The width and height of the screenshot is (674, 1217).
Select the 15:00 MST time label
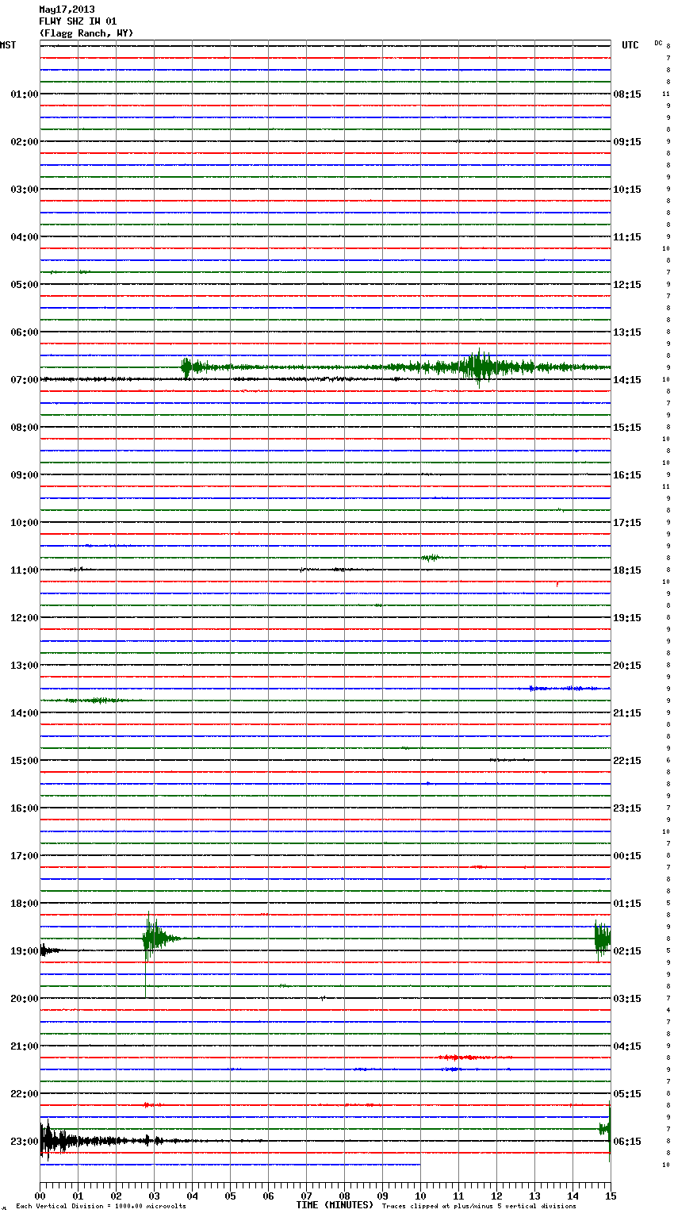click(x=25, y=761)
